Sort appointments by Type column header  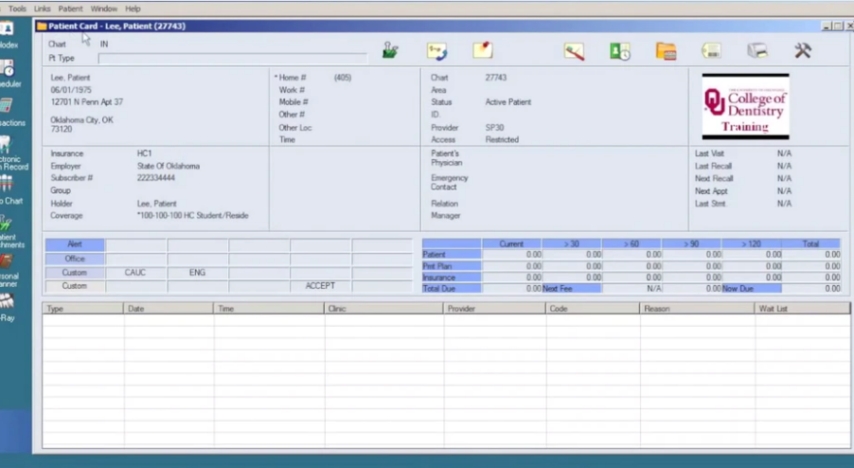(82, 308)
